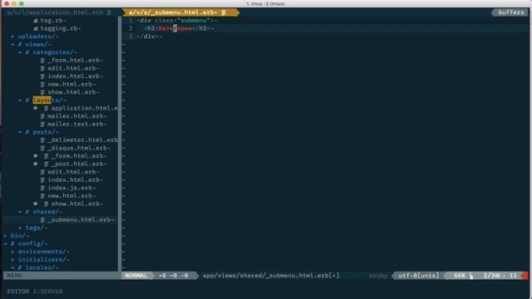Click the 66% position indicator
Viewport: 532px width, 299px height.
pyautogui.click(x=460, y=276)
